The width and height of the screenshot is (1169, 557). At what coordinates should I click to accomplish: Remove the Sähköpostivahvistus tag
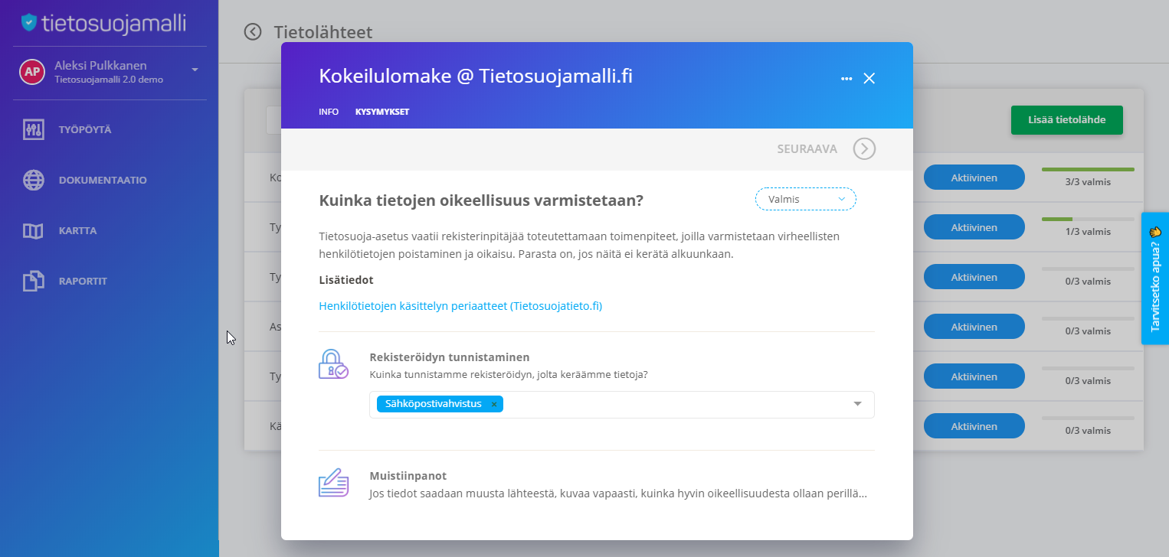494,404
